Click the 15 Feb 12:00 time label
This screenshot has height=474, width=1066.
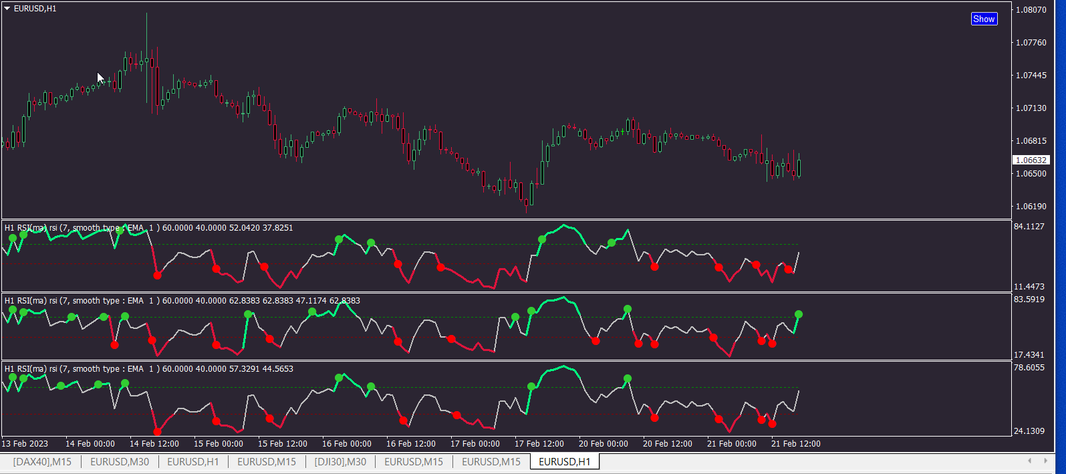coord(283,444)
